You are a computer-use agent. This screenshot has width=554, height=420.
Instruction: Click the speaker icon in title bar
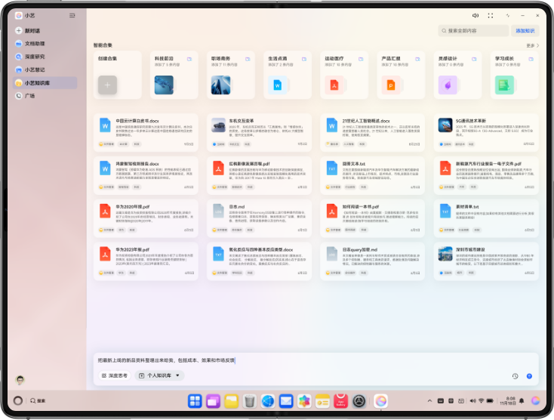(x=476, y=16)
